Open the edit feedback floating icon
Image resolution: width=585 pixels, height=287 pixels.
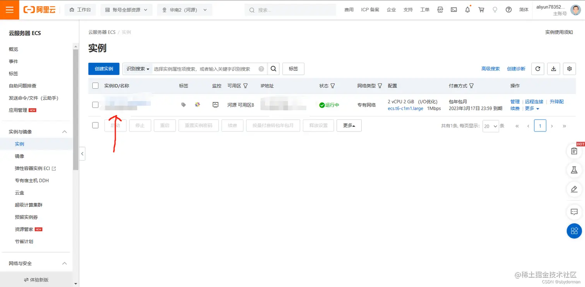[574, 189]
